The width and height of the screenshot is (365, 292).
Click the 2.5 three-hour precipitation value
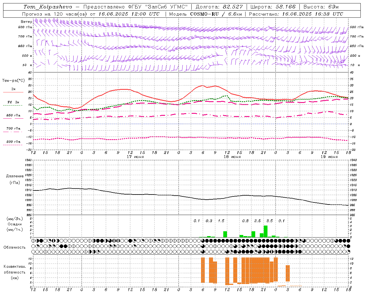pyautogui.click(x=257, y=221)
